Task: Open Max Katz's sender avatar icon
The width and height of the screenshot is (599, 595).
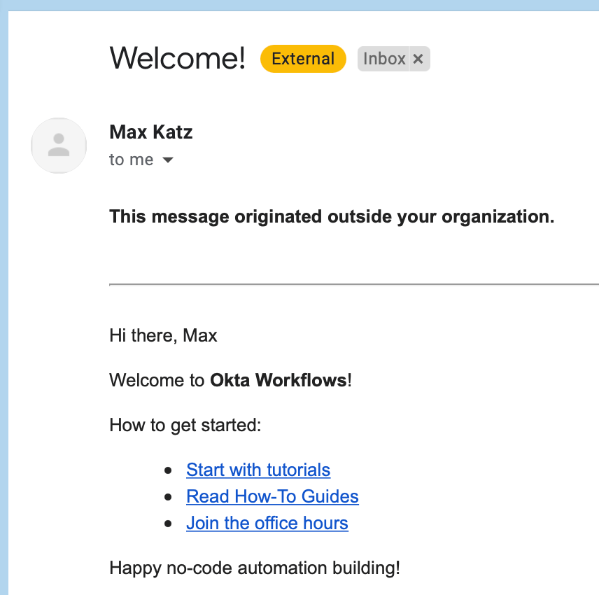Action: (59, 146)
